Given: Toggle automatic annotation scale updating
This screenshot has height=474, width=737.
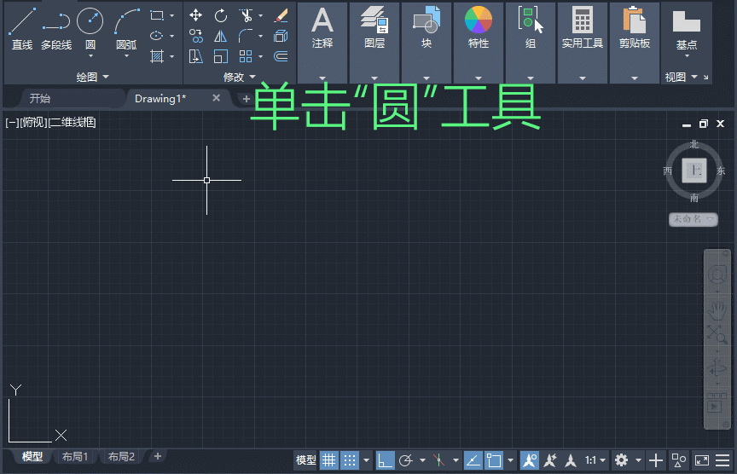Looking at the screenshot, I should click(x=550, y=460).
